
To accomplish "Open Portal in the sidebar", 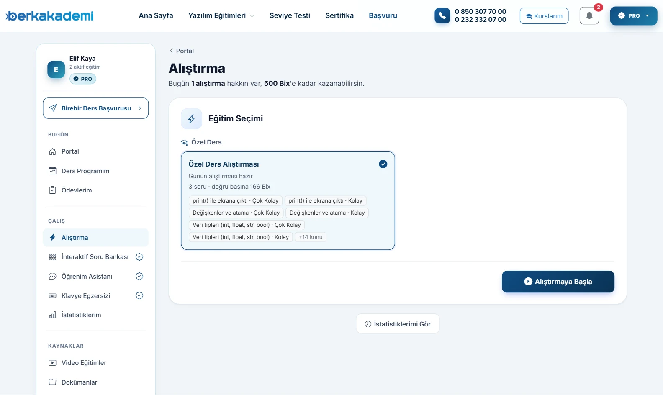I will coord(96,151).
